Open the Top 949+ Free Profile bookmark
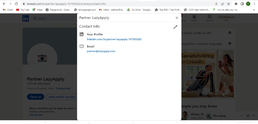The image size is (258, 124). coord(168,10)
